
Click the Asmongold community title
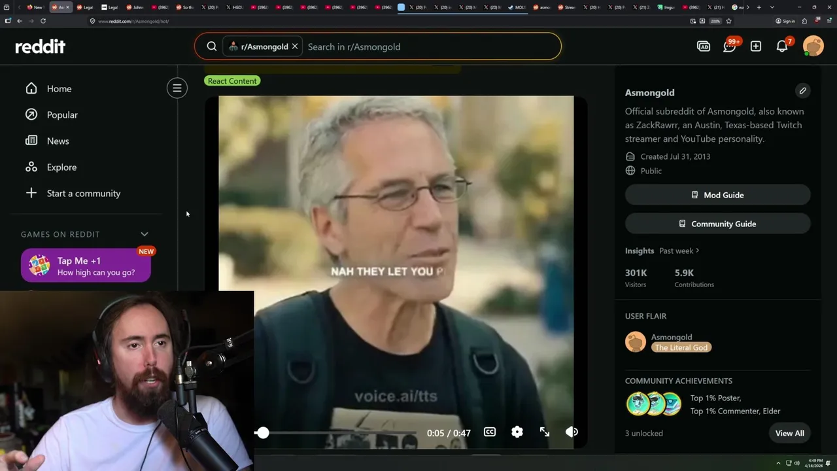tap(649, 92)
